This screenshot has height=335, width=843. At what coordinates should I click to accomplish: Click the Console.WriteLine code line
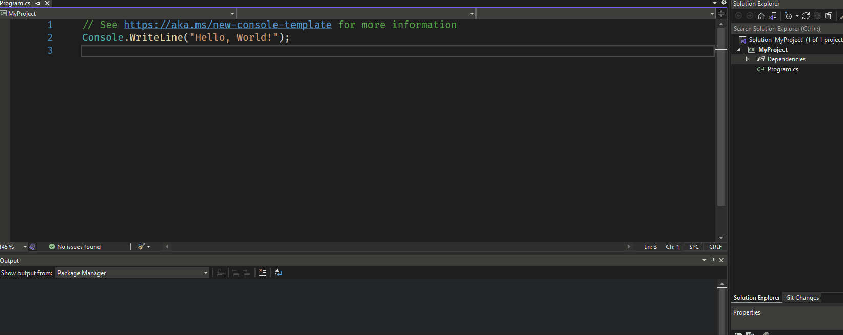(x=186, y=37)
